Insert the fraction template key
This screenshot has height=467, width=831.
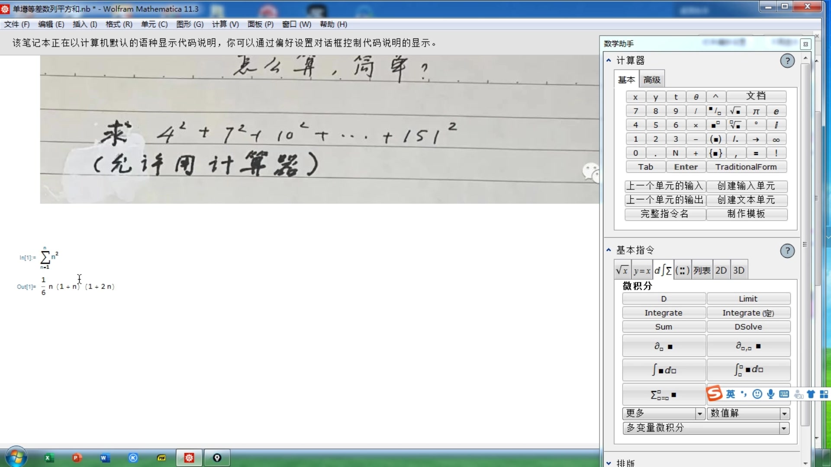715,111
